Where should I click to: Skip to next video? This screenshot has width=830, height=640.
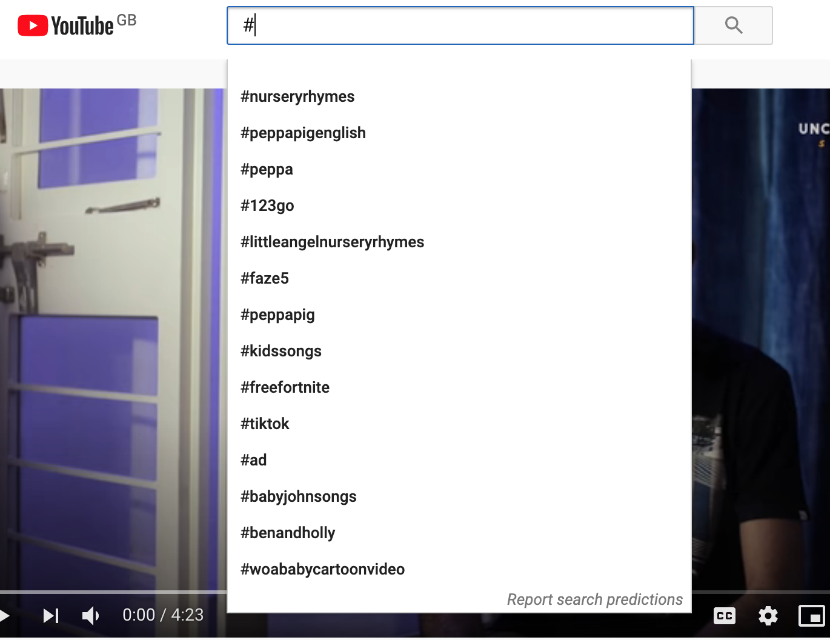click(51, 616)
